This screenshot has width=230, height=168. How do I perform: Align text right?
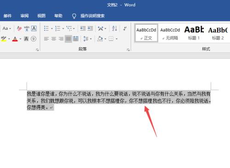point(61,39)
